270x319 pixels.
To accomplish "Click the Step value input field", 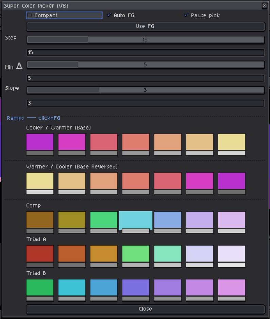I will (x=145, y=52).
